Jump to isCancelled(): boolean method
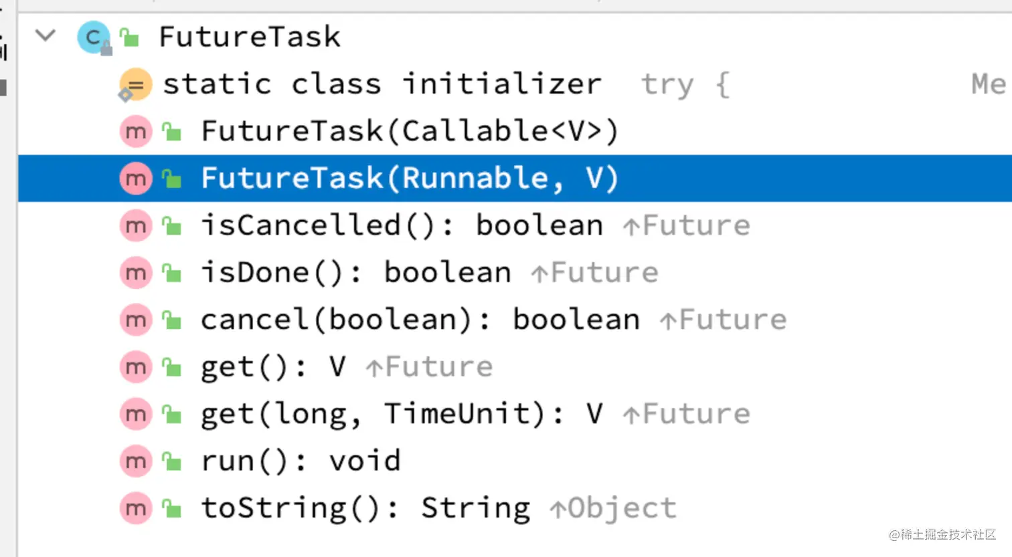The image size is (1012, 557). tap(402, 226)
